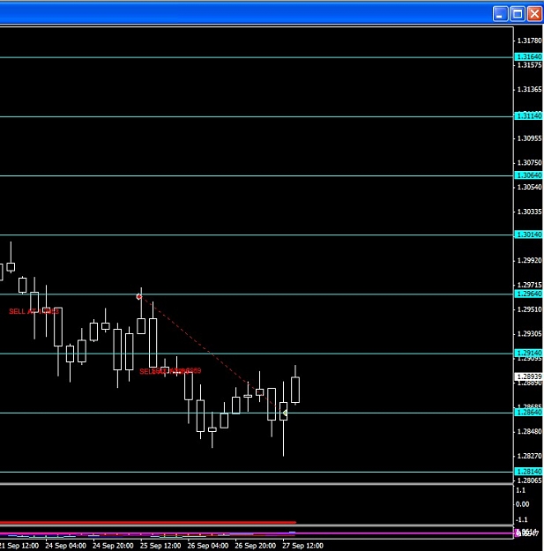The height and width of the screenshot is (551, 544).
Task: Click the current price tag 1.28939
Action: click(528, 376)
